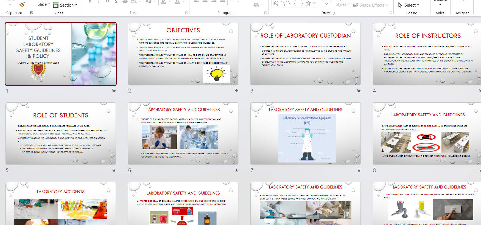Align text right in the Paragraph group
The image size is (481, 225).
tap(214, 2)
